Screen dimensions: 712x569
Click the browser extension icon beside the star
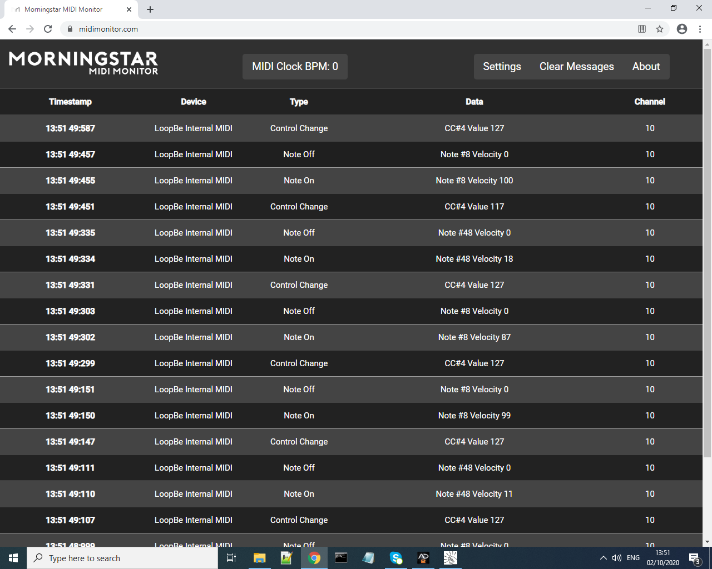(x=642, y=29)
